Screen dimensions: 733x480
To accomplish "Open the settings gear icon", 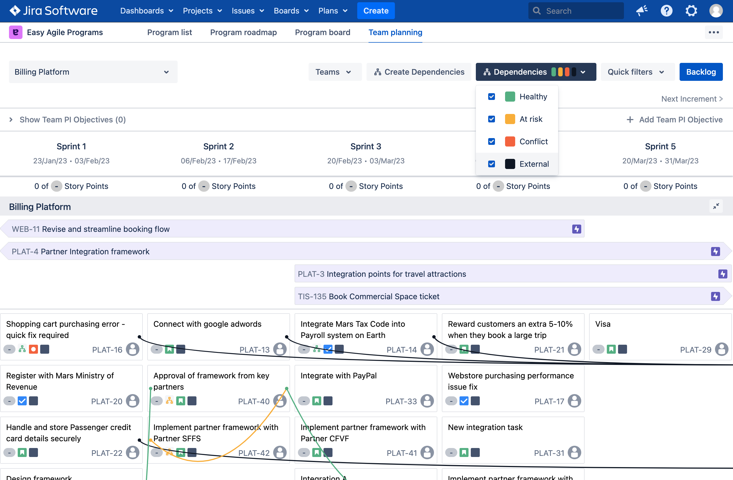I will [691, 11].
